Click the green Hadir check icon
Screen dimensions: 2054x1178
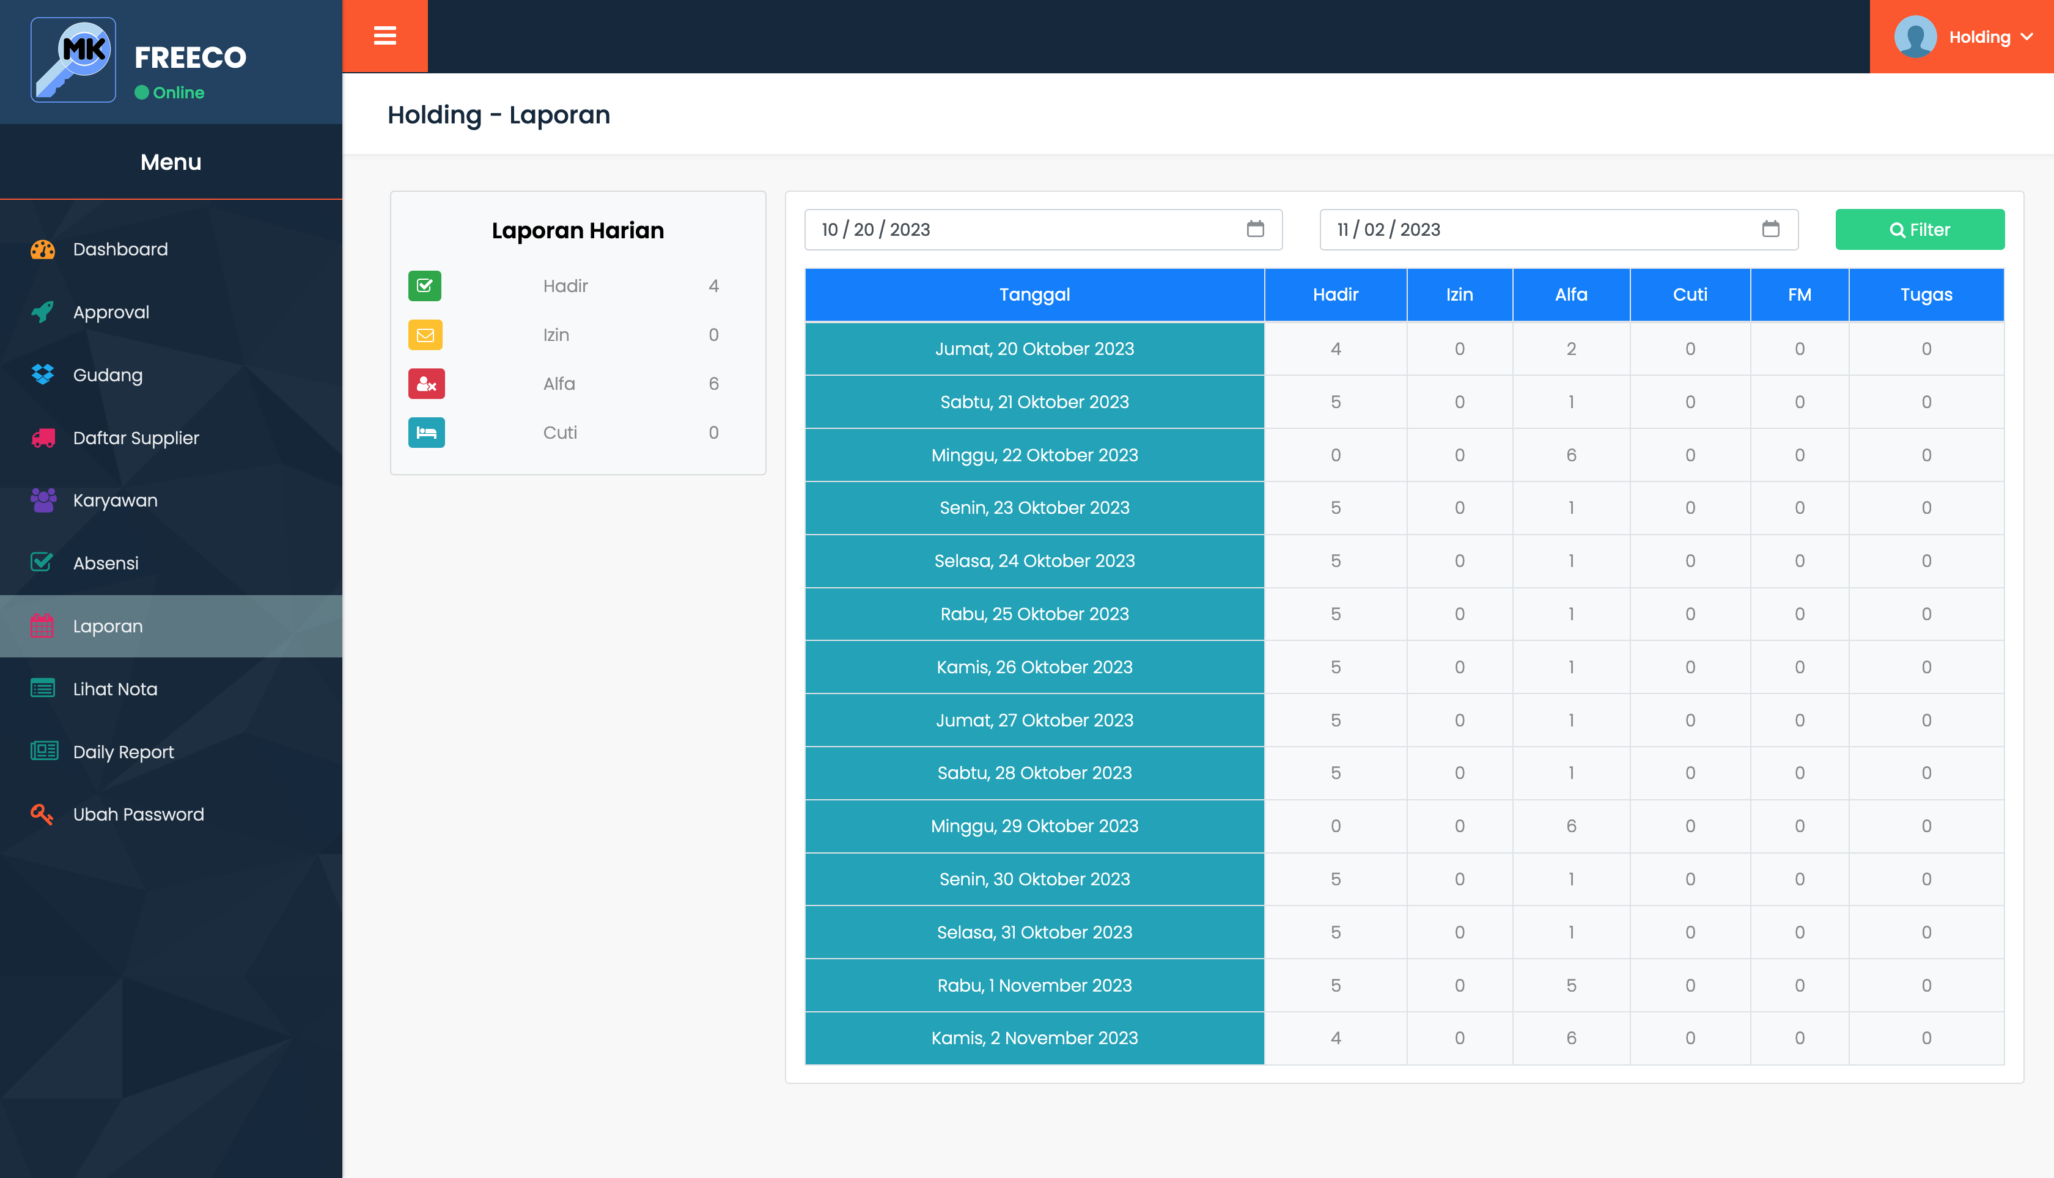click(x=425, y=285)
